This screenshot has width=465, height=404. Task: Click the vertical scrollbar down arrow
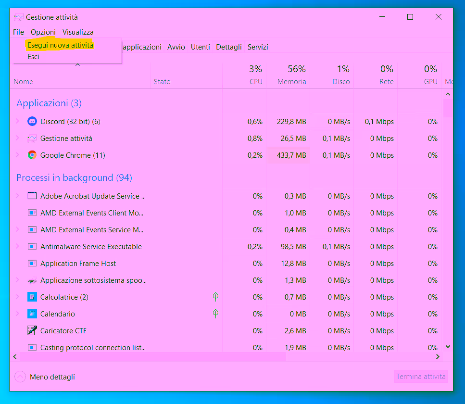tap(448, 347)
